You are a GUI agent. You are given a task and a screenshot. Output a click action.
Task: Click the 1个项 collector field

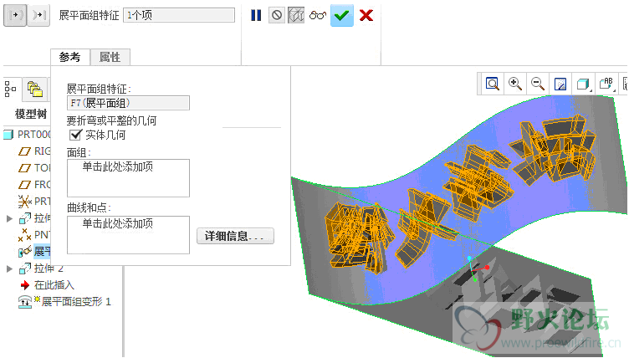pyautogui.click(x=179, y=15)
